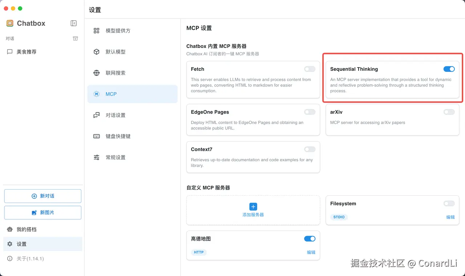Click the archive icon beside 对话
465x276 pixels.
tap(75, 38)
